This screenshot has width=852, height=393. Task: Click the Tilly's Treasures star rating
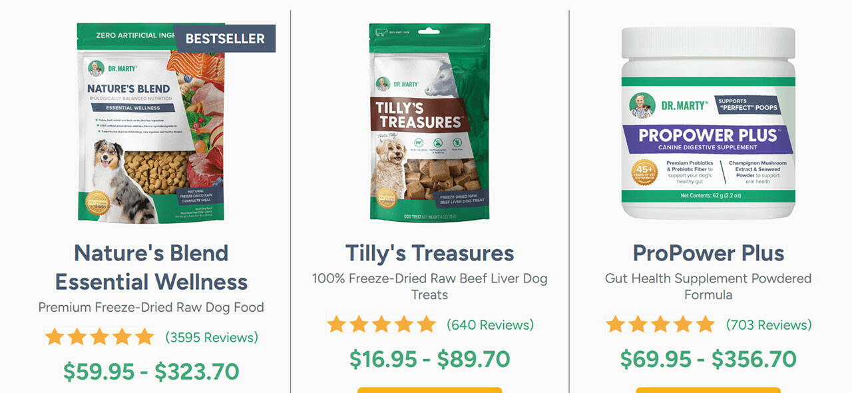tap(381, 325)
